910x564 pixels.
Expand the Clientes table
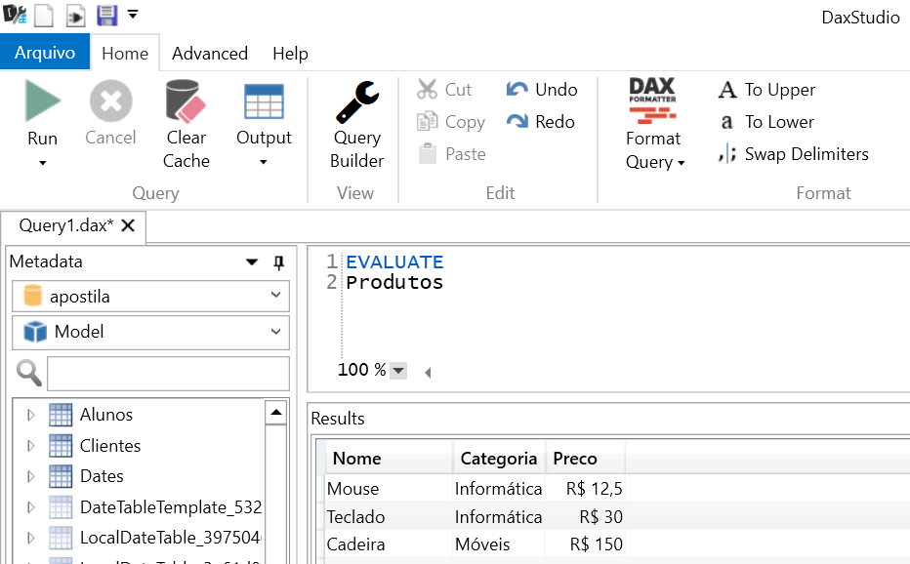coord(29,444)
